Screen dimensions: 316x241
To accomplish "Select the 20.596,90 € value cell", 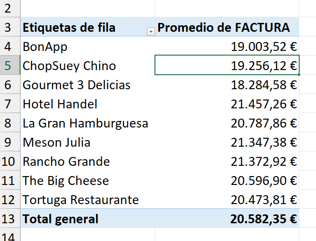I will (x=227, y=180).
